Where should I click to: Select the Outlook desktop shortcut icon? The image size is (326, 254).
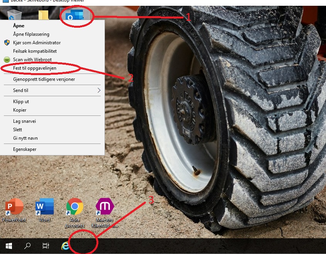point(74,15)
